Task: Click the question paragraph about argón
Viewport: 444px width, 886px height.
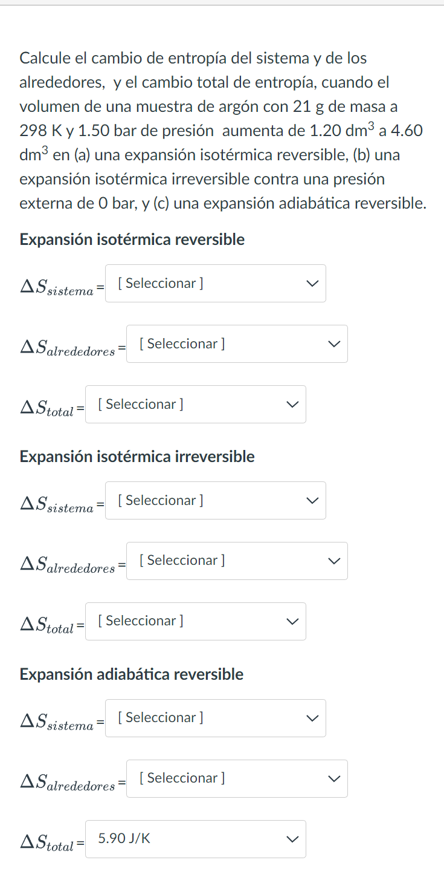Action: [222, 131]
